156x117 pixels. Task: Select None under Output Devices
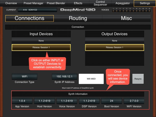114,41
